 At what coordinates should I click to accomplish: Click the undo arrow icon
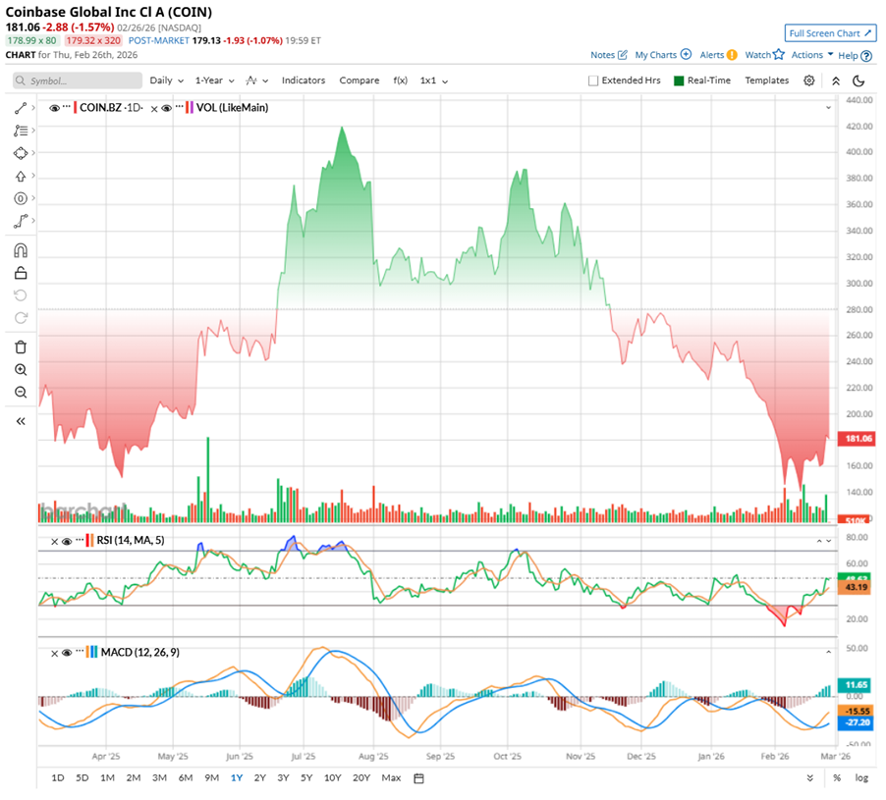[21, 295]
